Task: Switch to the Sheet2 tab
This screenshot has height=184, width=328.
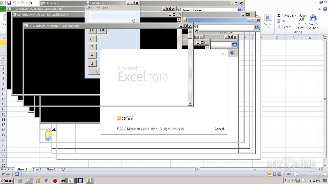Action: click(37, 169)
